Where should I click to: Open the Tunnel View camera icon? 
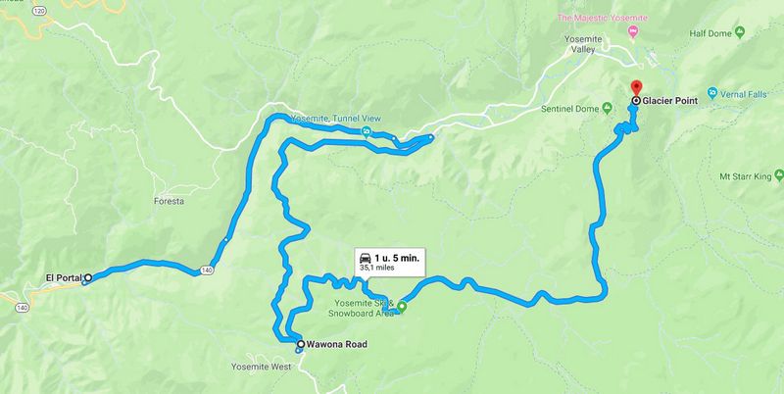point(367,132)
